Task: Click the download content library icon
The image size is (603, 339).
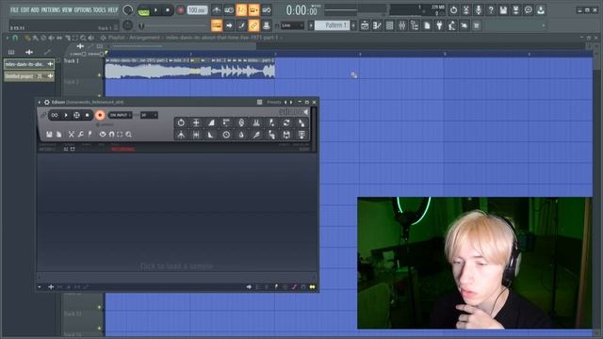Action: coord(541,10)
